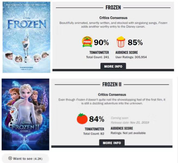
Task: Click Total Count: 241 under Tomatometer
Action: click(x=98, y=57)
